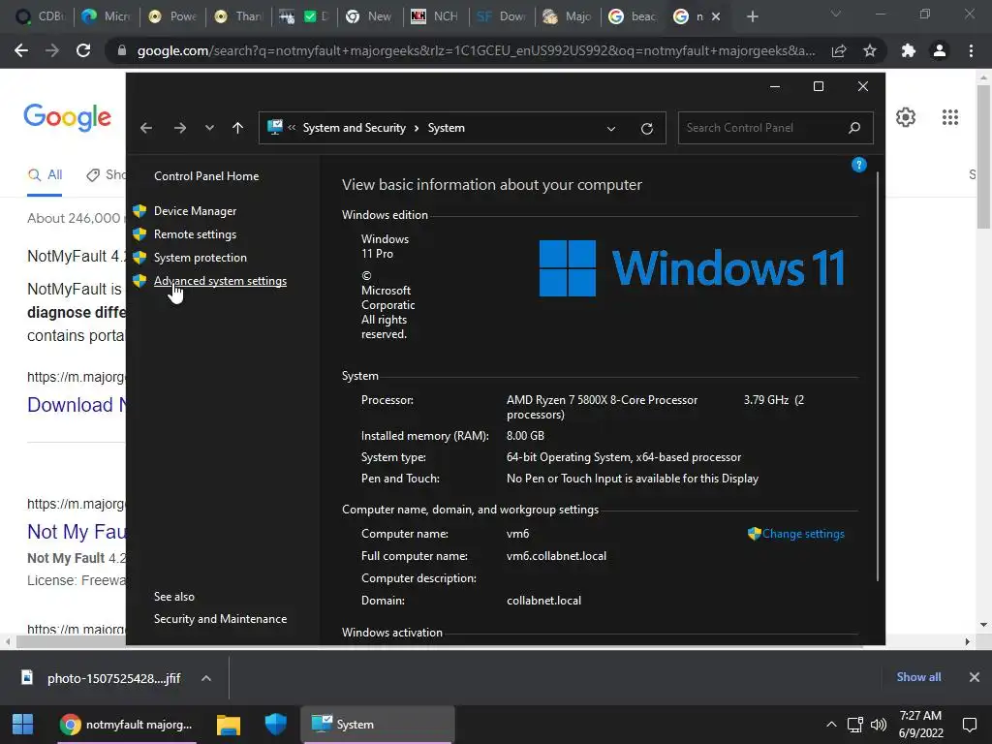Image resolution: width=992 pixels, height=744 pixels.
Task: Open download options chevron for photo file
Action: tap(205, 678)
